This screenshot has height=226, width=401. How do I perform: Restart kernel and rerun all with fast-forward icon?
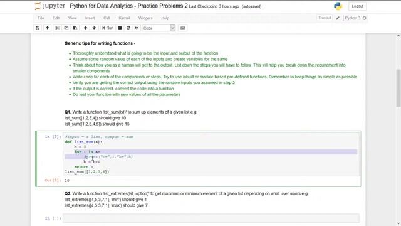pos(137,28)
